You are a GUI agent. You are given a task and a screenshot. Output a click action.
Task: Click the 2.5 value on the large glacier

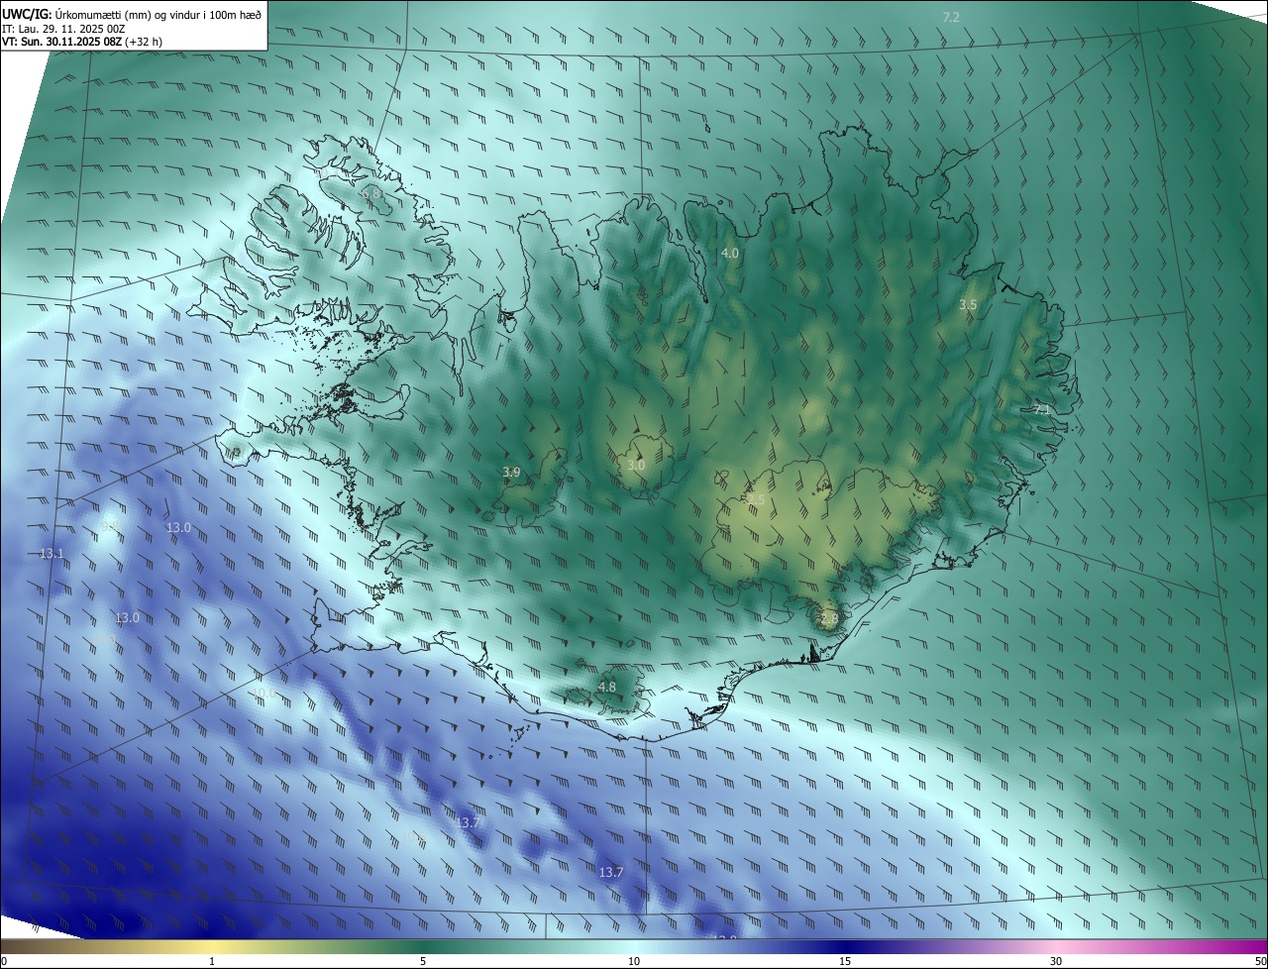755,499
